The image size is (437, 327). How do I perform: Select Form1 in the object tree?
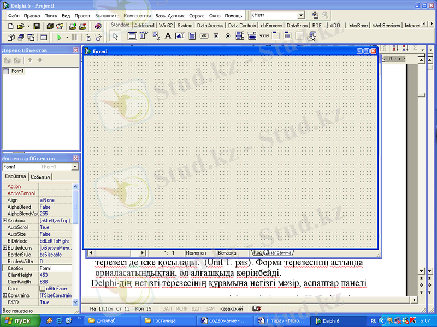click(x=17, y=71)
